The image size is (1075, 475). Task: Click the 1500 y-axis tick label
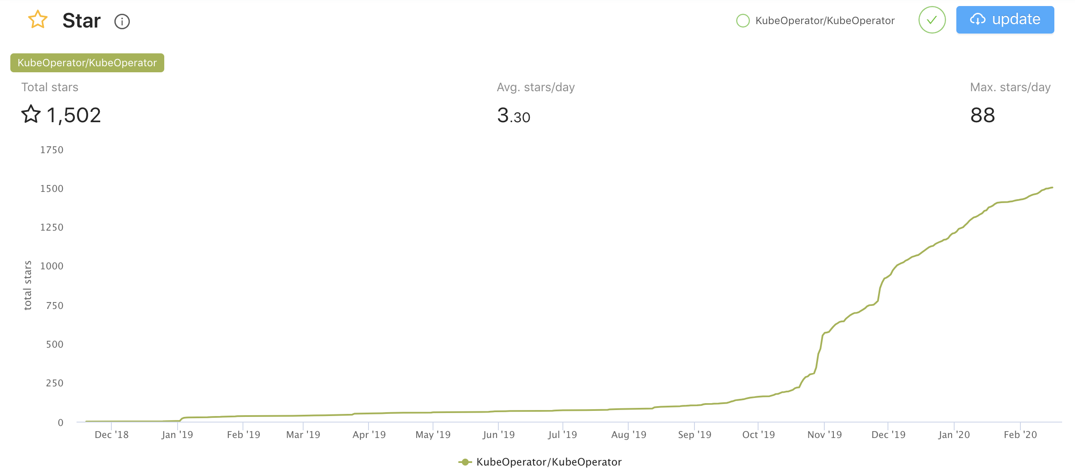coord(52,188)
